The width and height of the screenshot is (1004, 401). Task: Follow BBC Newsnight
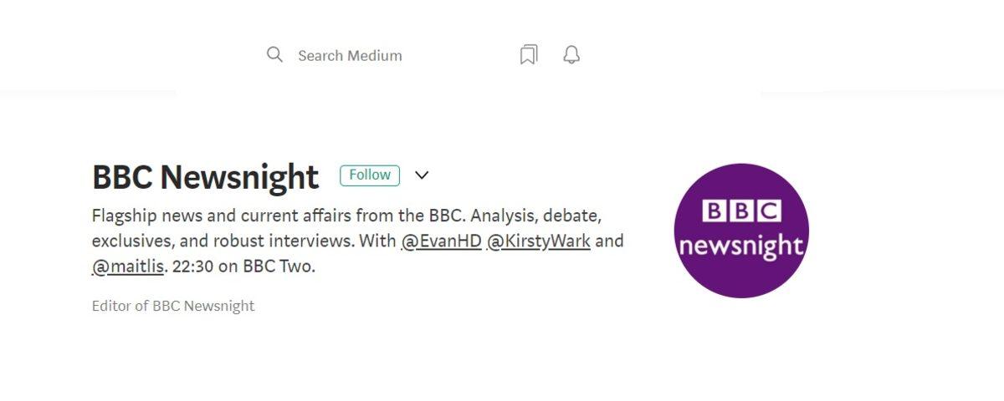point(370,175)
